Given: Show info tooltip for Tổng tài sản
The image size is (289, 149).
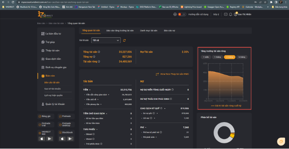Looking at the screenshot, I should (x=99, y=52).
